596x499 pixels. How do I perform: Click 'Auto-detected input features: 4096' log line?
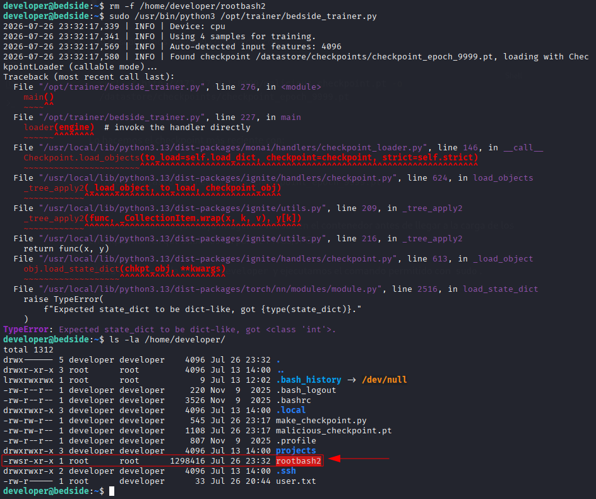coord(256,46)
